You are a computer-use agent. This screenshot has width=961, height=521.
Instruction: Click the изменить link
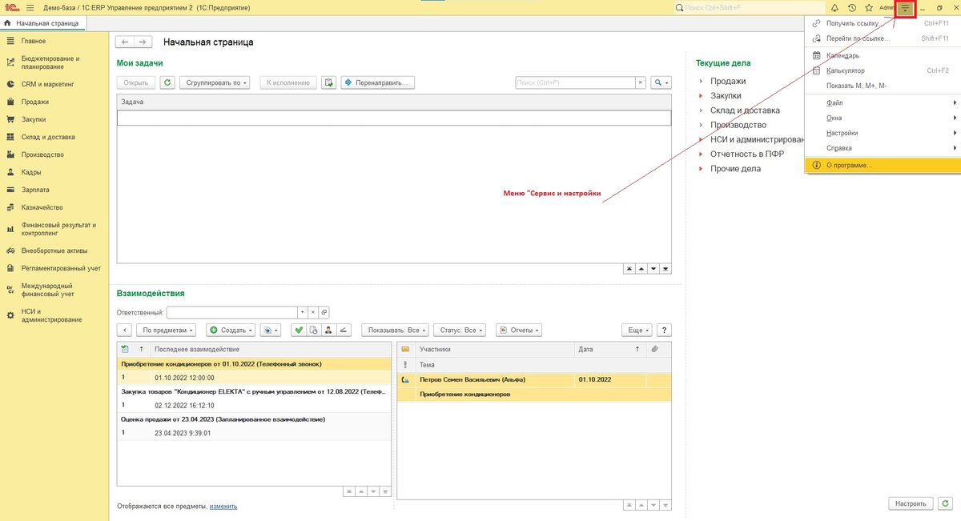[223, 506]
